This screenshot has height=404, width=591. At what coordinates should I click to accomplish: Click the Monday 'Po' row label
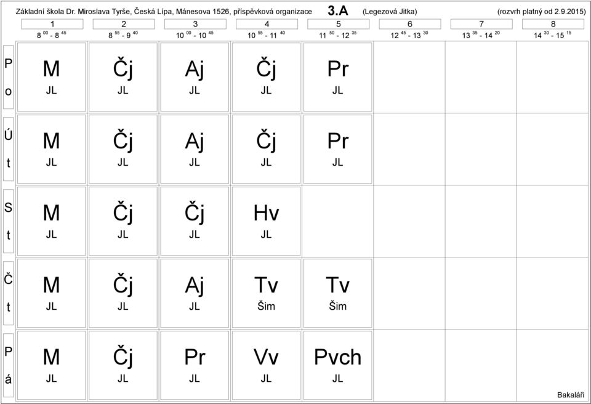tap(8, 77)
